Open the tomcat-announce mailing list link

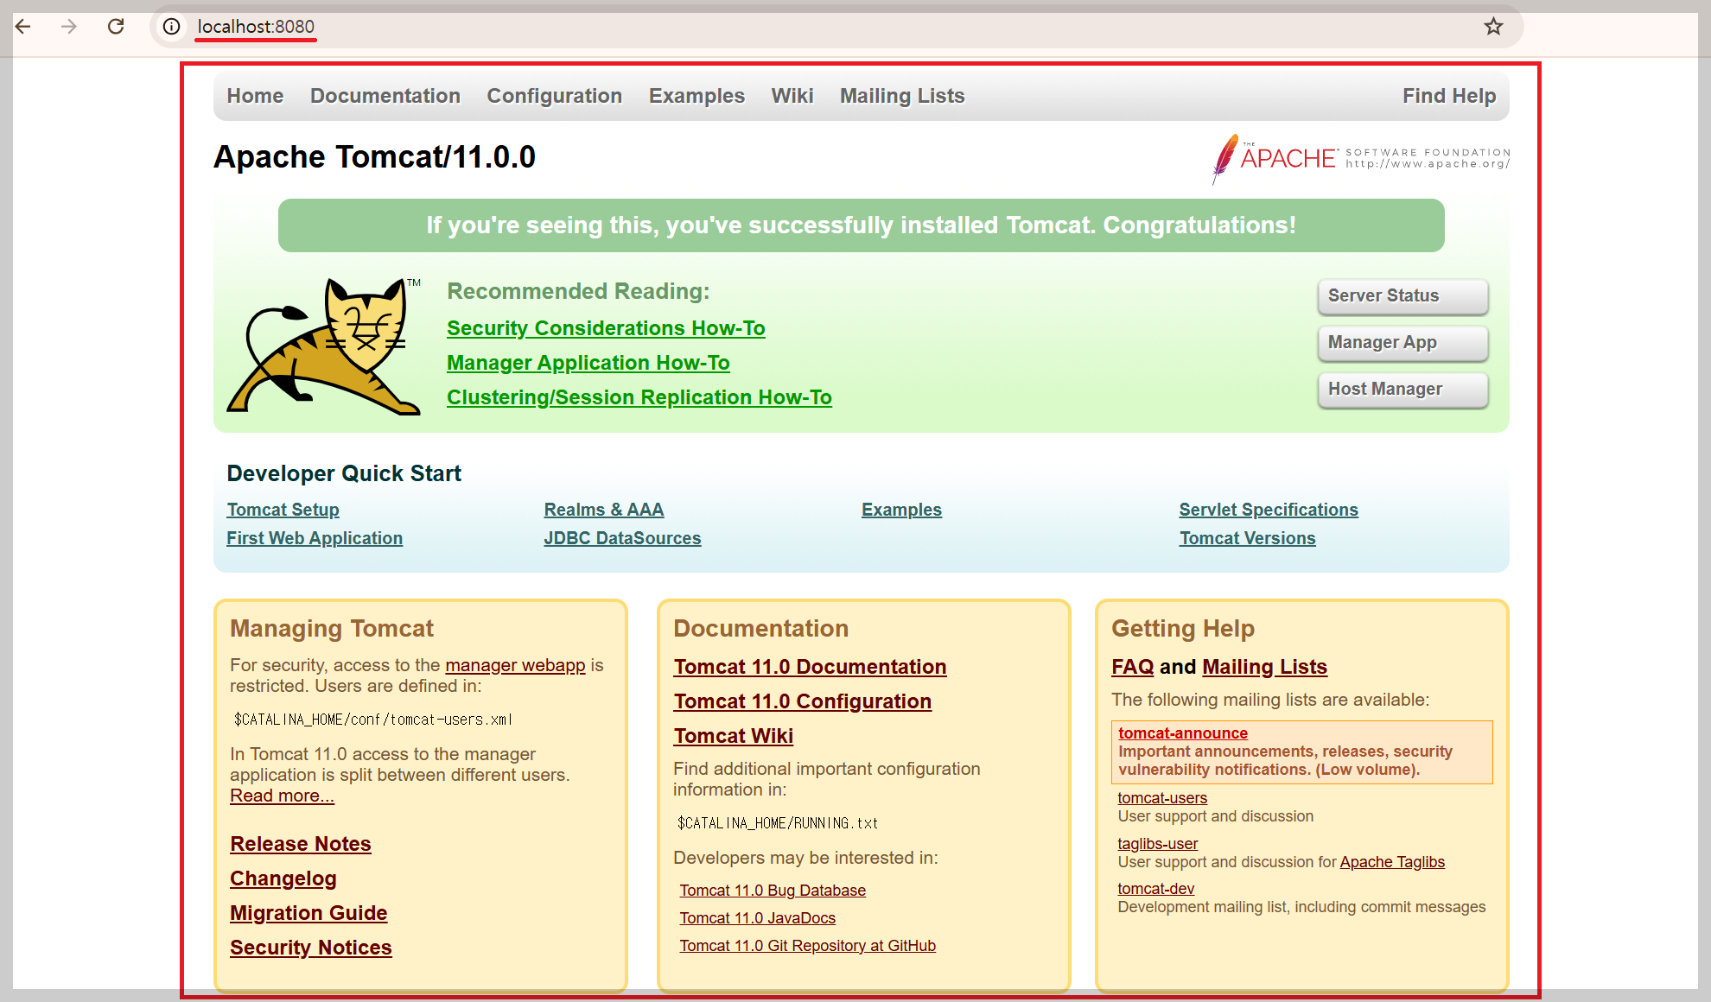1182,733
